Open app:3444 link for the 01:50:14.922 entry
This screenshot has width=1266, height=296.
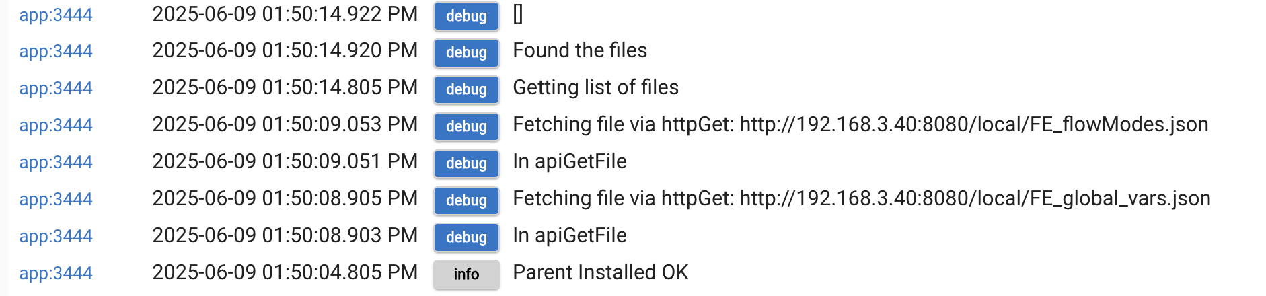[56, 15]
